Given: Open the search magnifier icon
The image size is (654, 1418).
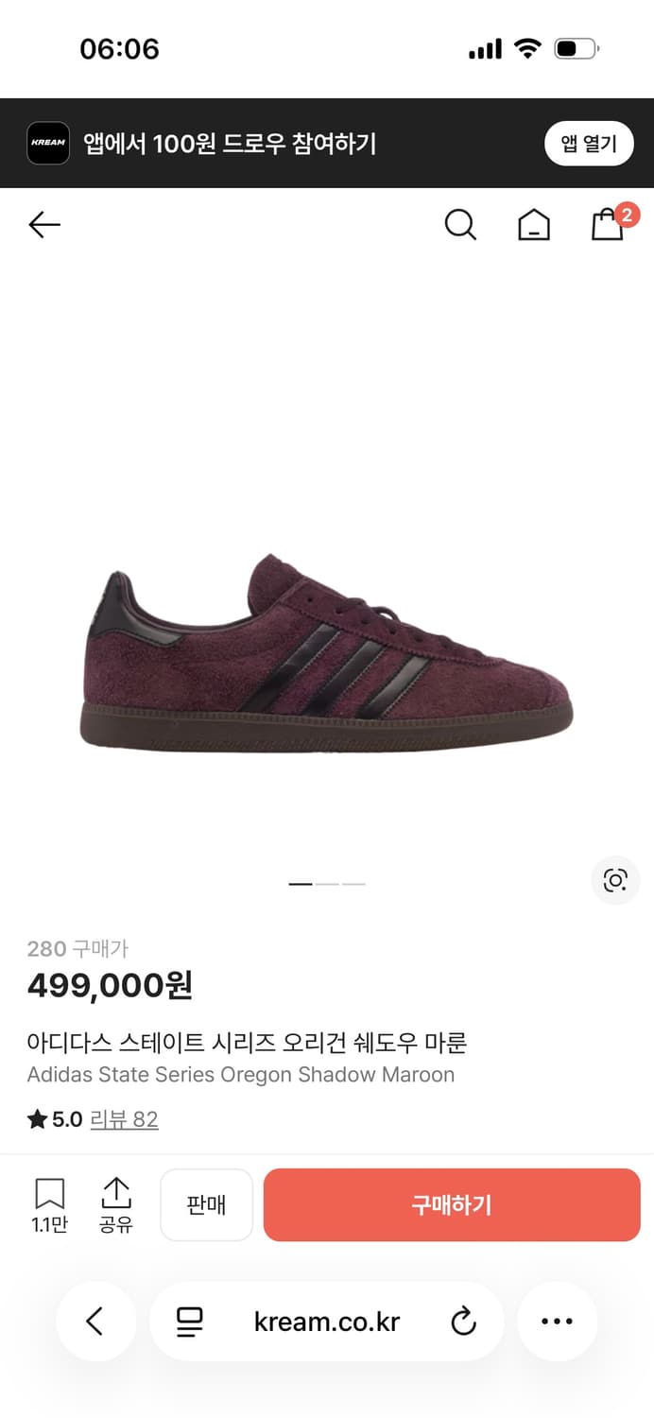Looking at the screenshot, I should click(460, 224).
